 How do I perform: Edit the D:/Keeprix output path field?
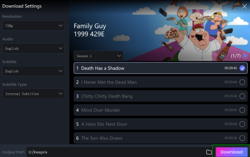(x=116, y=152)
